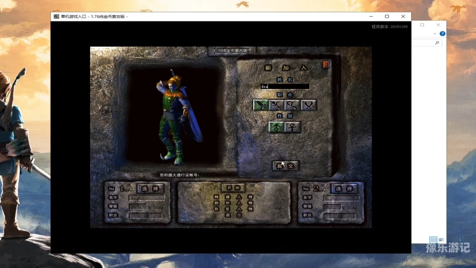
Task: Click 删除人物 to delete a character
Action: 234,203
